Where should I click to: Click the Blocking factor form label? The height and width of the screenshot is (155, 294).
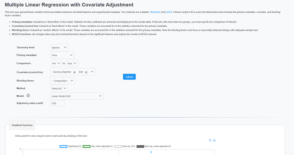[25, 81]
